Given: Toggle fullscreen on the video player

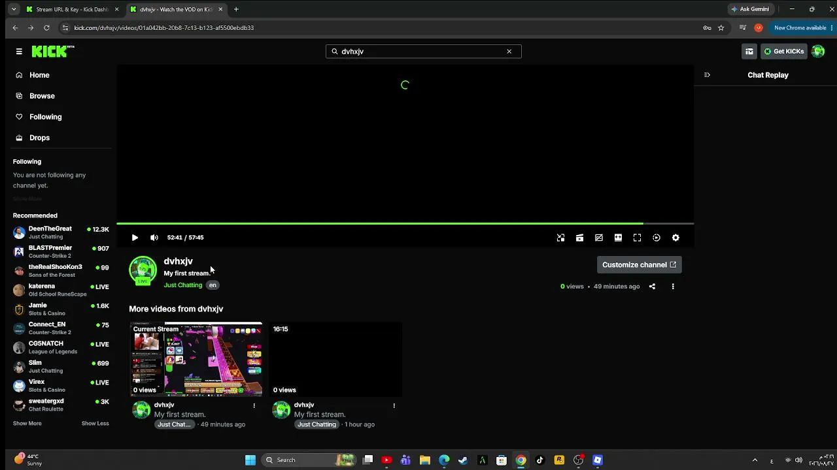Looking at the screenshot, I should click(x=637, y=238).
